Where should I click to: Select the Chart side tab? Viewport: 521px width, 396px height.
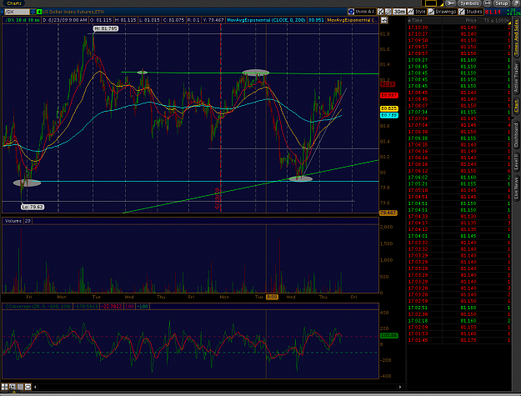(516, 106)
